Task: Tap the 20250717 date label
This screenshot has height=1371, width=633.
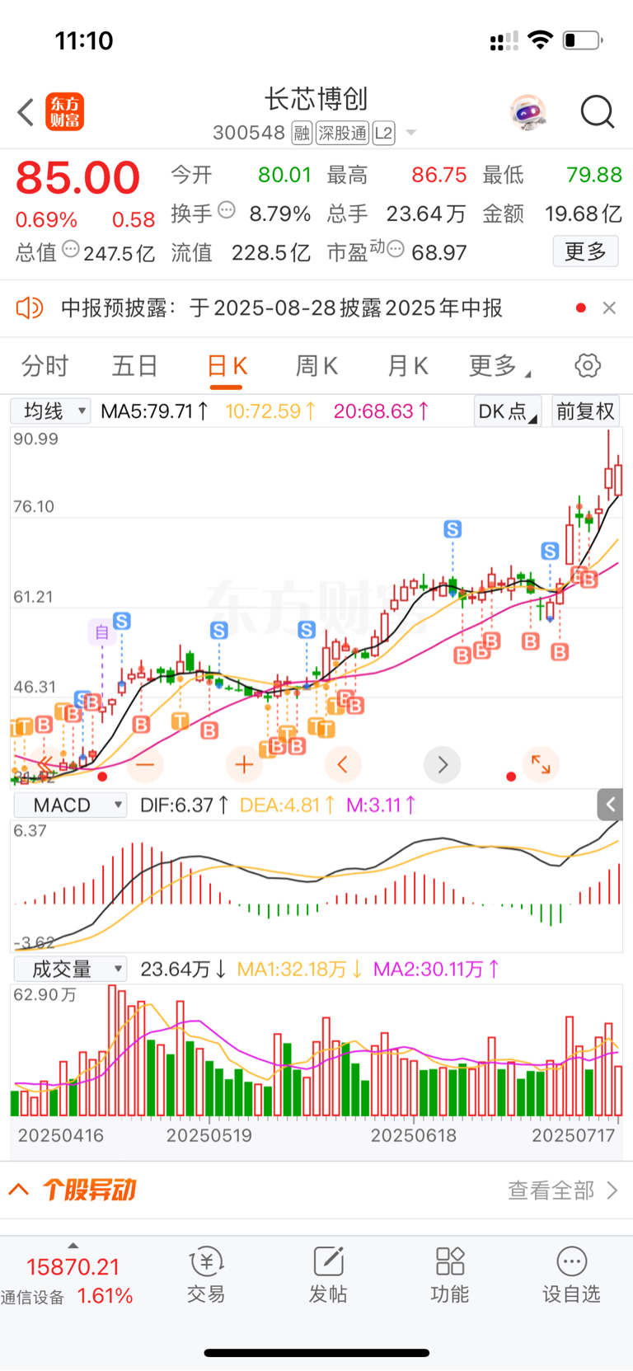Action: point(574,1135)
